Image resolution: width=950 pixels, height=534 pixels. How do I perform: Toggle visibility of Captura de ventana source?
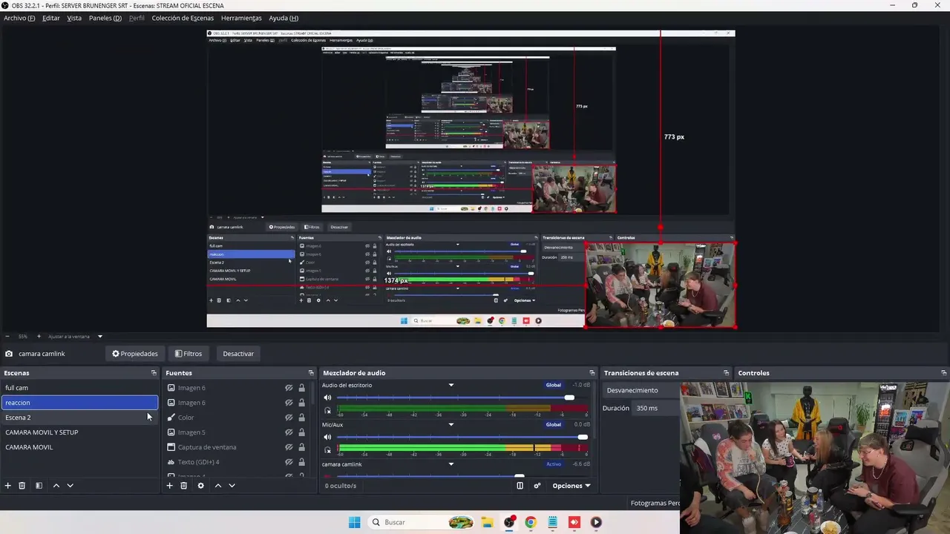coord(289,447)
